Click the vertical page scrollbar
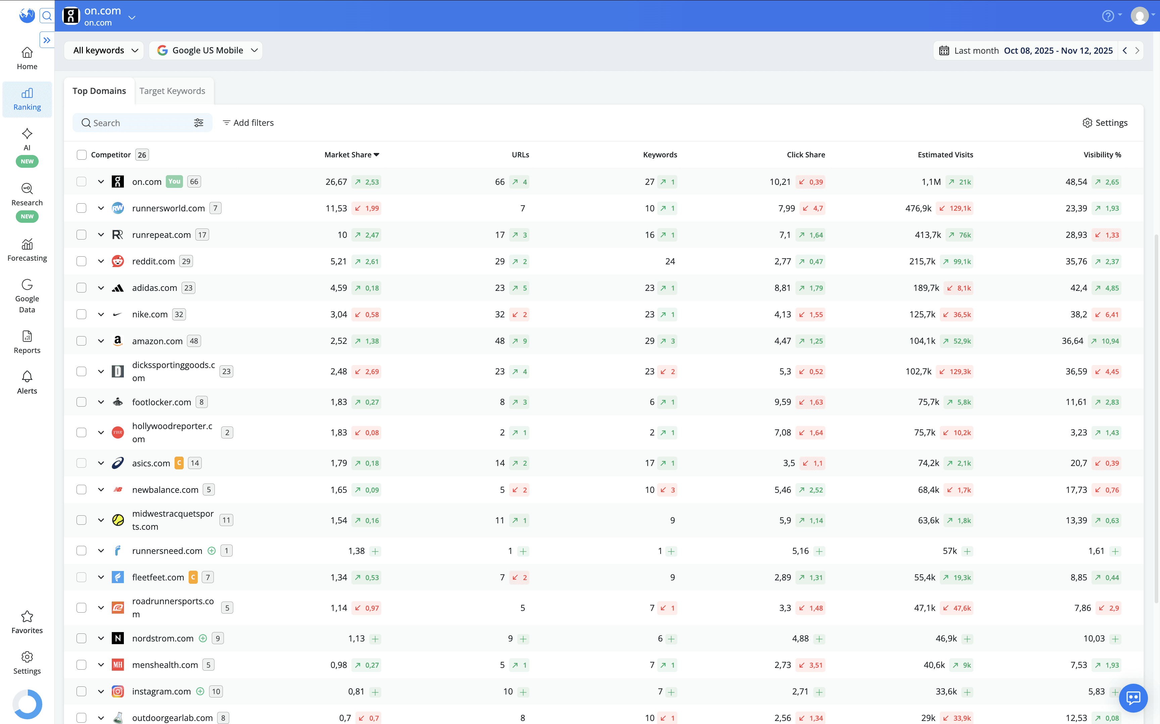1160x724 pixels. [x=1156, y=419]
